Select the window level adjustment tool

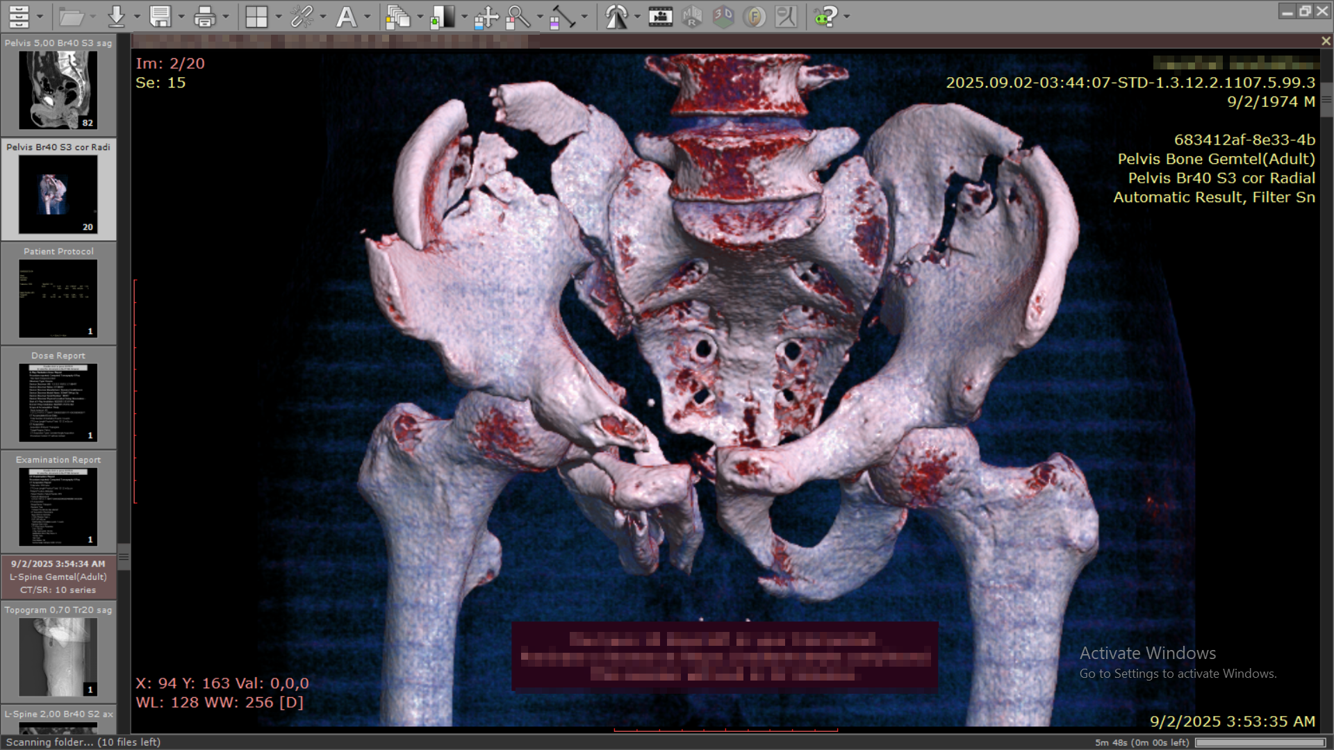point(443,16)
